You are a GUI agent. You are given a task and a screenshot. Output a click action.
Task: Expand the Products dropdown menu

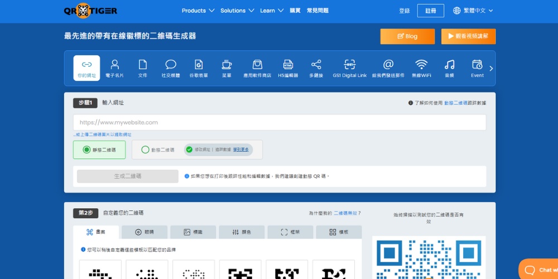[198, 11]
